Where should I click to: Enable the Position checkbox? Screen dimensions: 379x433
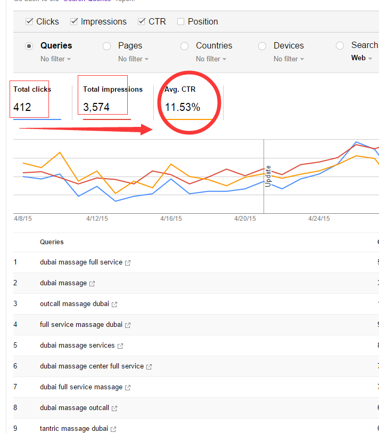[180, 21]
